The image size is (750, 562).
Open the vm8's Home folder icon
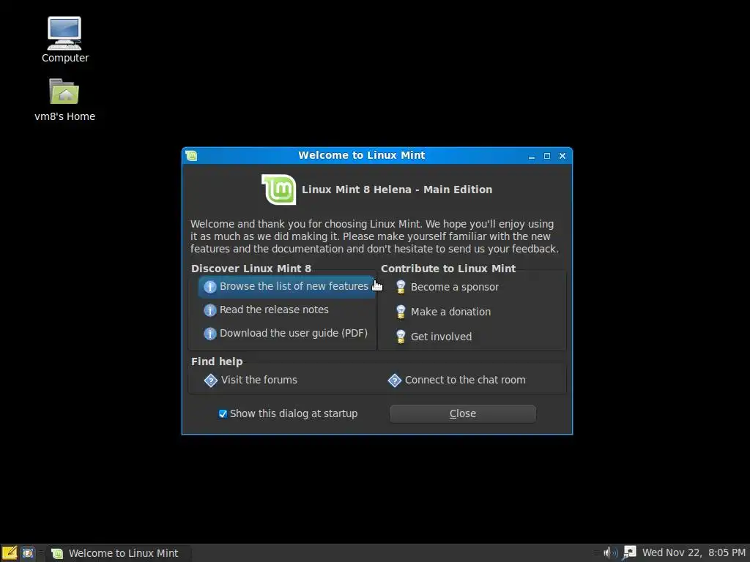pyautogui.click(x=64, y=100)
